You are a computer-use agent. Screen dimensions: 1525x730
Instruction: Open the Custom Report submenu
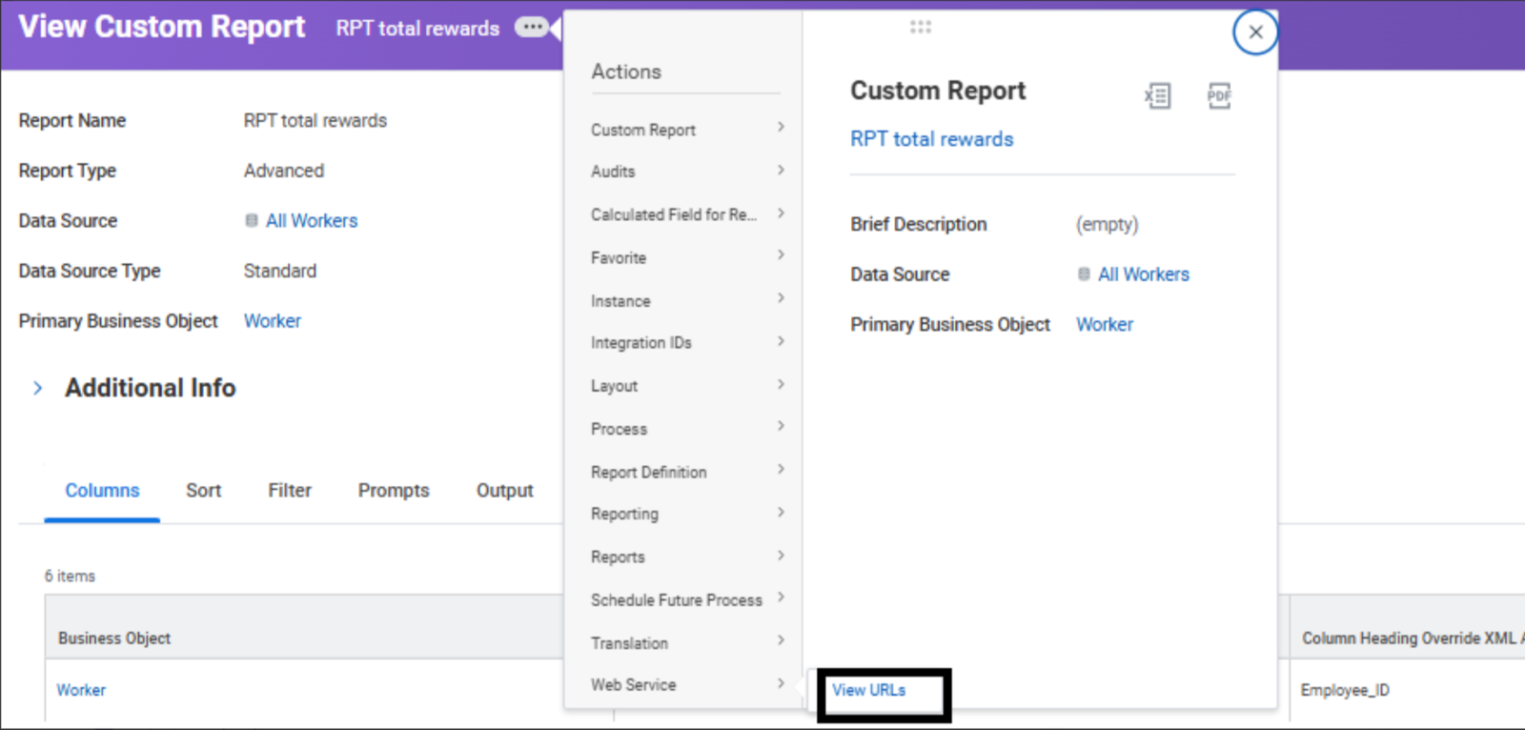coord(686,130)
